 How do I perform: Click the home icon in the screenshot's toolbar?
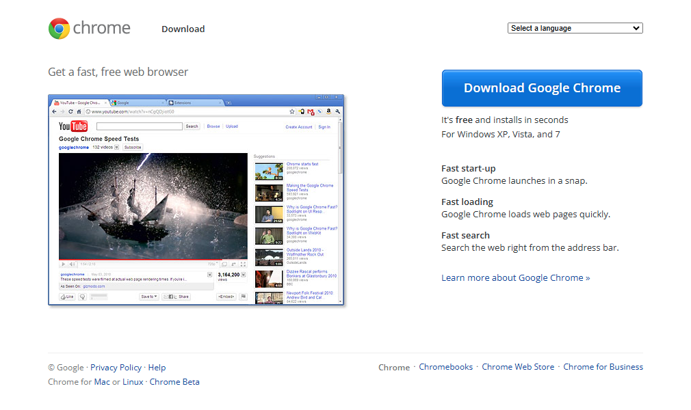coord(79,112)
